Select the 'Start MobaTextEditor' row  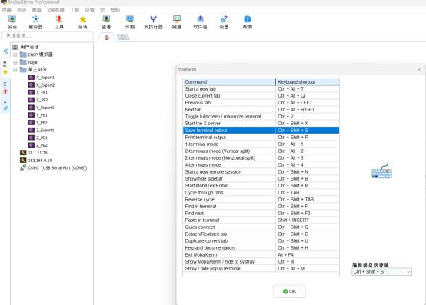coord(261,186)
